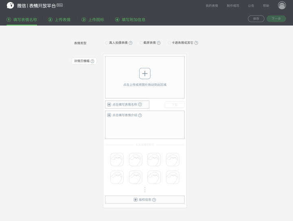Click help icon next to 卡通表情或其它

196,43
